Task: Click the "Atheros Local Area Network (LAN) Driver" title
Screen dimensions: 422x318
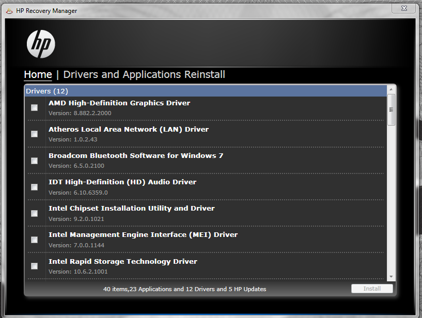Action: click(x=129, y=130)
